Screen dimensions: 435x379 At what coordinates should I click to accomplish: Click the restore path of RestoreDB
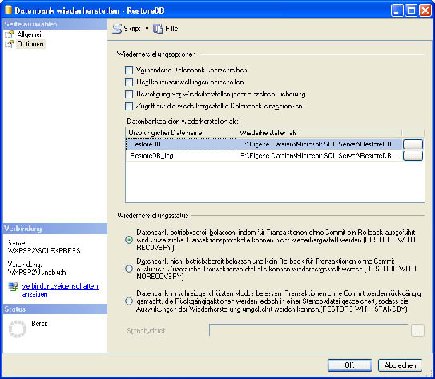coord(319,144)
